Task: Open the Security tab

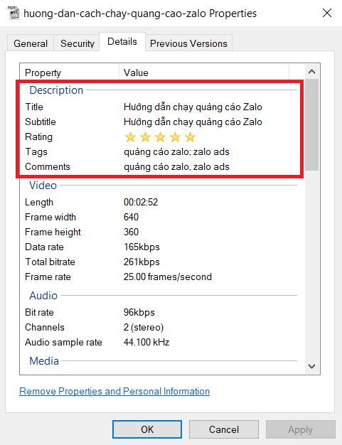Action: coord(78,43)
